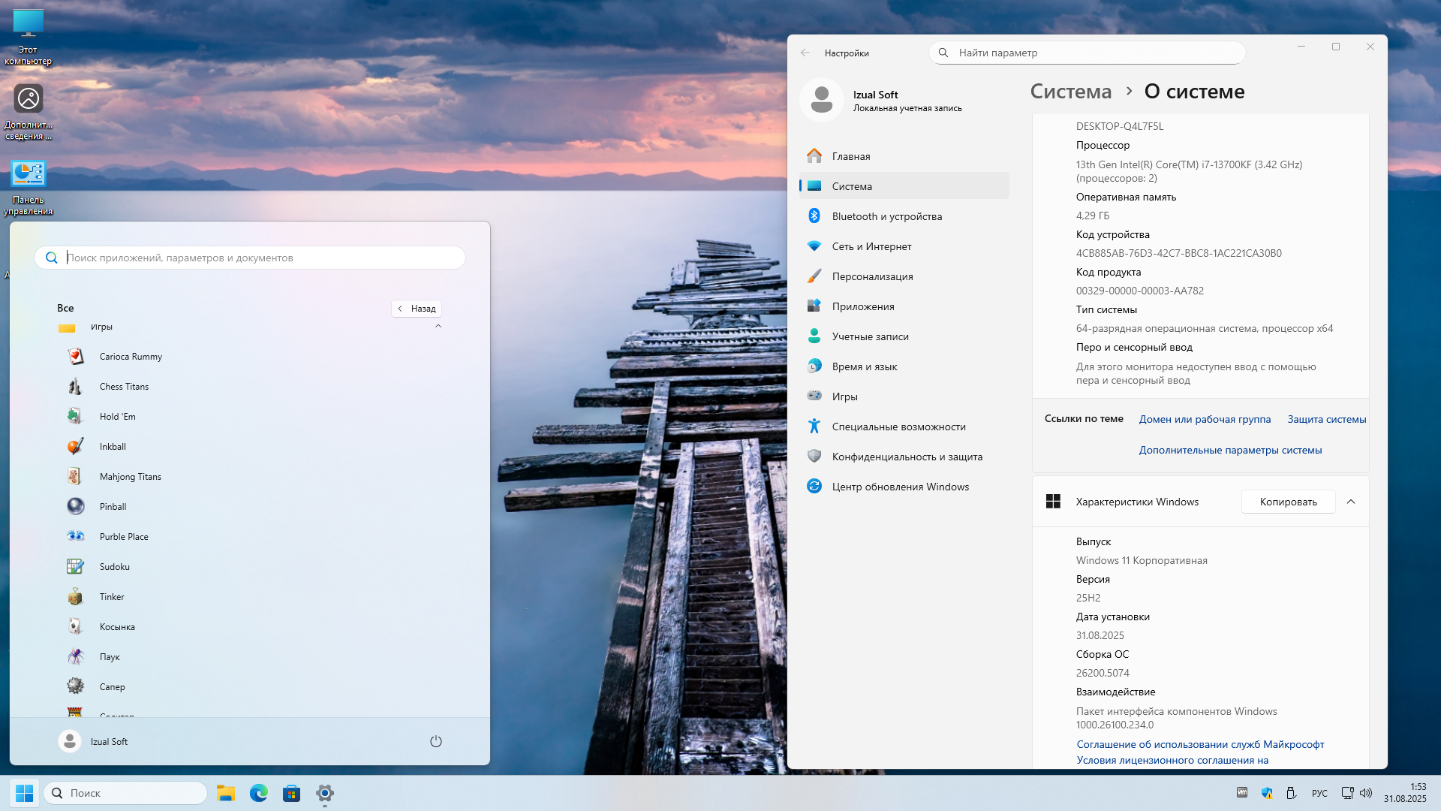Open Игры settings category
The width and height of the screenshot is (1441, 811).
904,396
